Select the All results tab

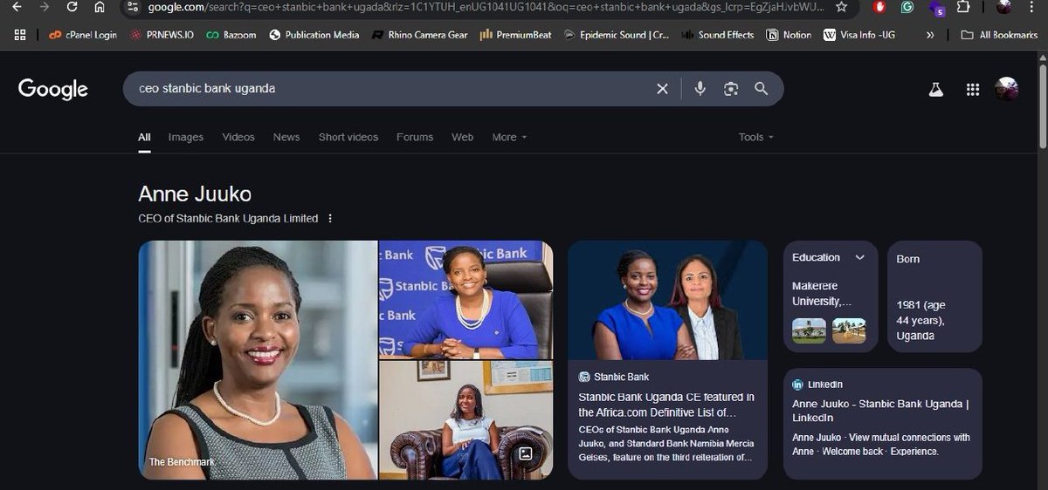144,137
